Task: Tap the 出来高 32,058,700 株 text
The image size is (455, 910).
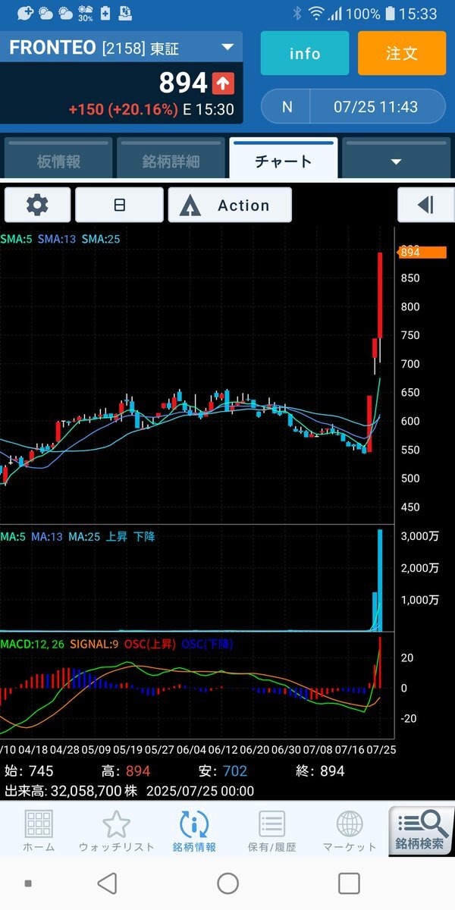Action: tap(70, 791)
